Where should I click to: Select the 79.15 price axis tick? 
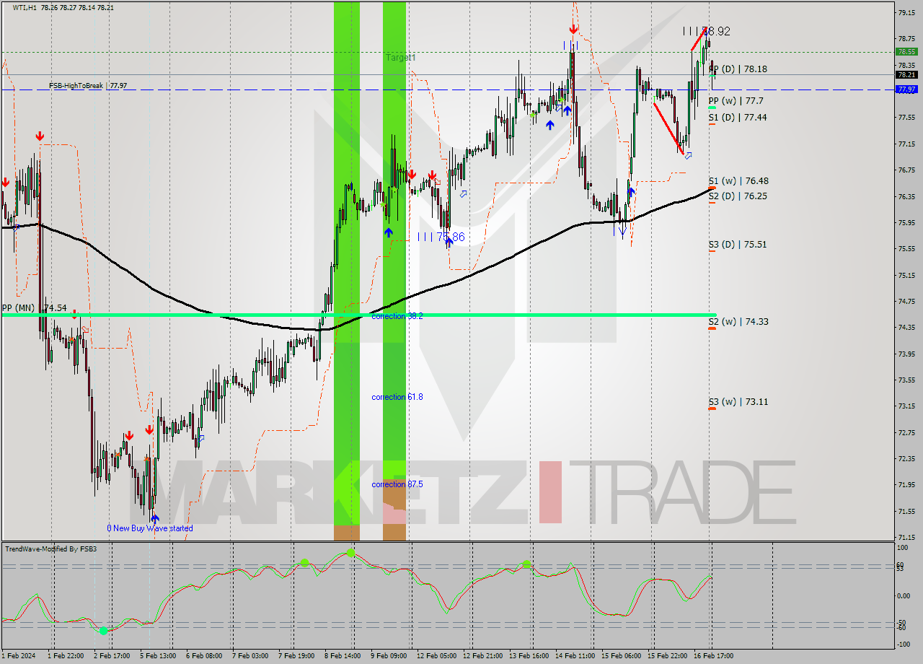tap(906, 12)
